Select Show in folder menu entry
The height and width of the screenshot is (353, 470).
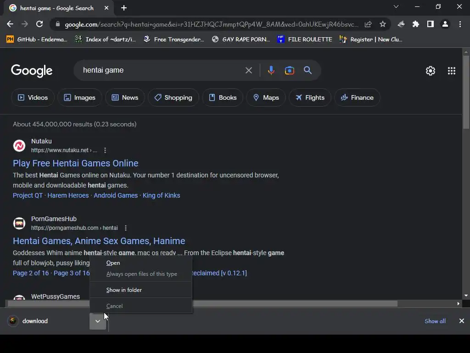click(141, 290)
